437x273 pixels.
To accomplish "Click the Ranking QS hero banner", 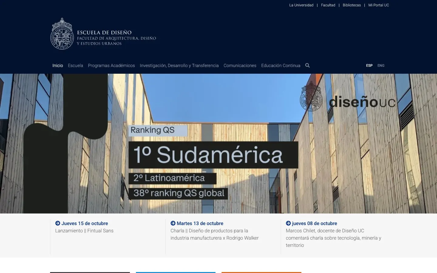I will [x=218, y=143].
